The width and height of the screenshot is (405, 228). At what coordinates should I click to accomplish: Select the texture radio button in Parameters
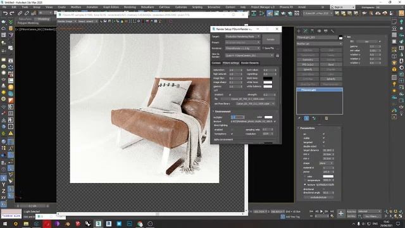pos(305,184)
